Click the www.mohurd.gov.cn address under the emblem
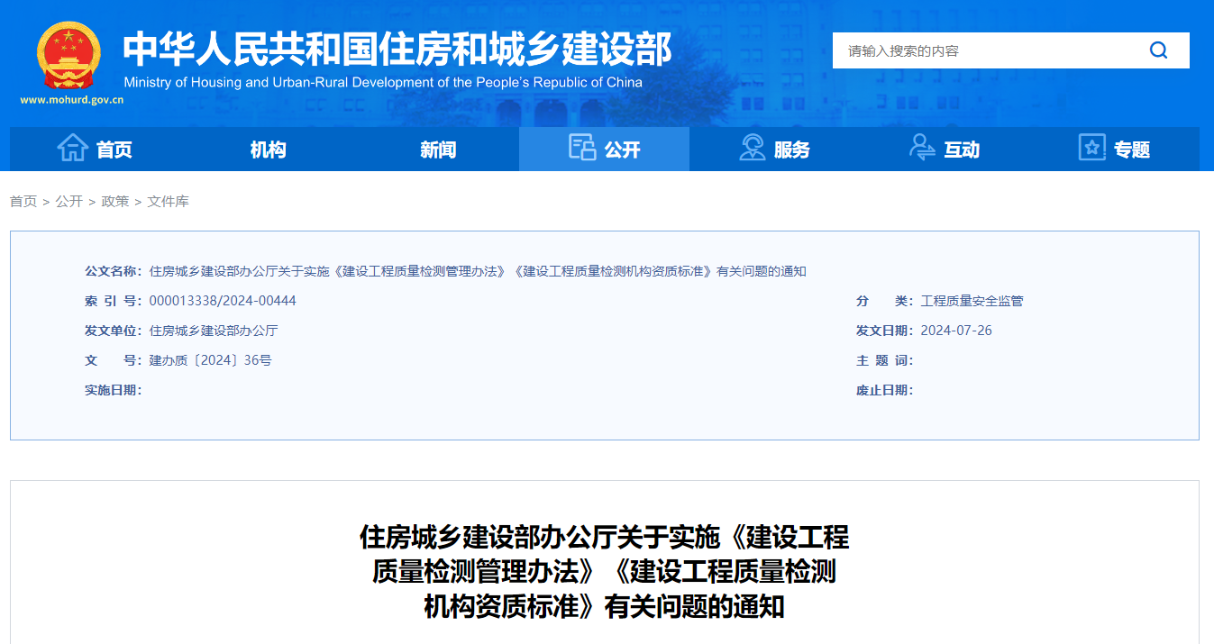The height and width of the screenshot is (644, 1214). pos(71,100)
